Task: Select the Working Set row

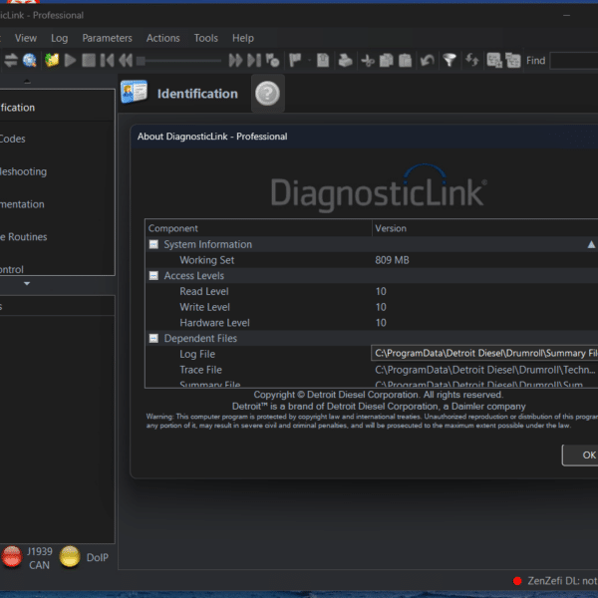Action: click(372, 260)
